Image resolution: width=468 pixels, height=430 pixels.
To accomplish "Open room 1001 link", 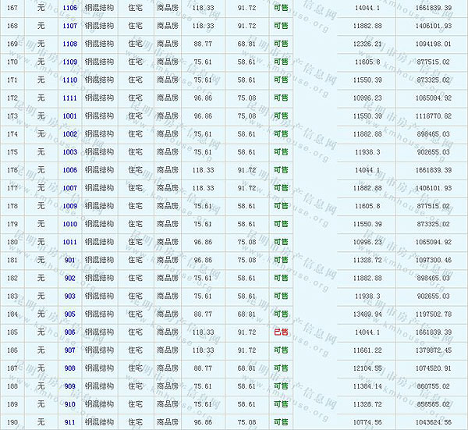I will [x=70, y=115].
